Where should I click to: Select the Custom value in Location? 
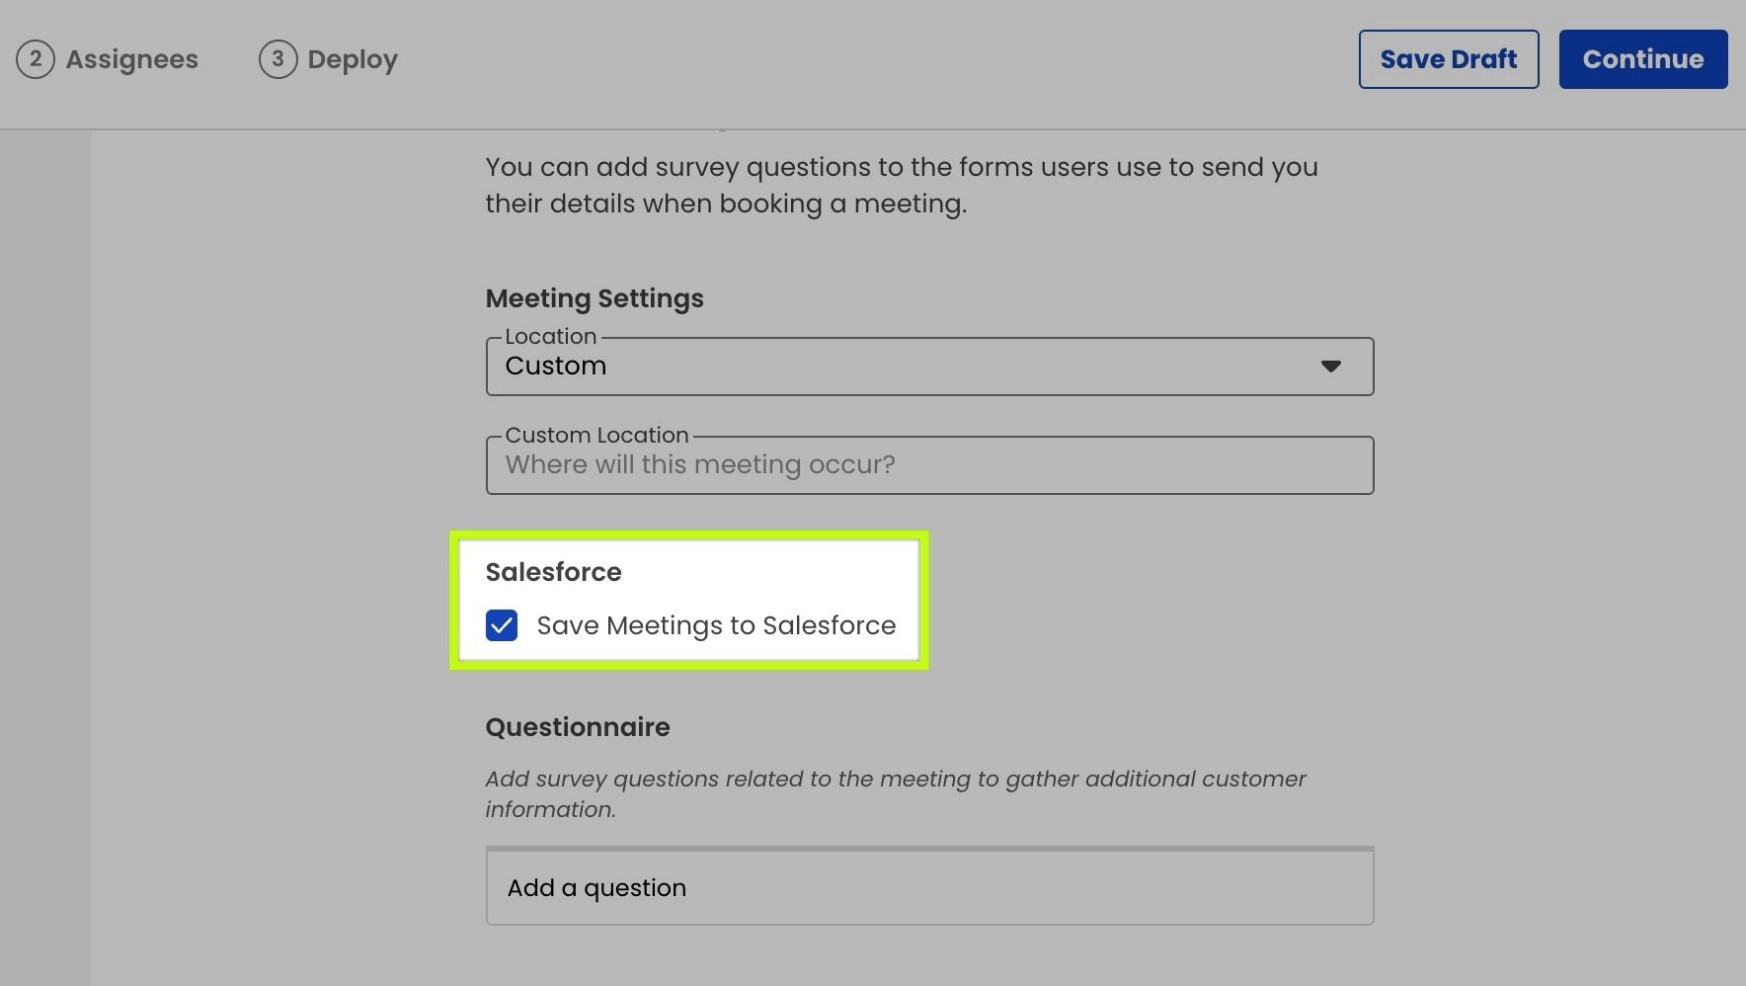tap(556, 366)
